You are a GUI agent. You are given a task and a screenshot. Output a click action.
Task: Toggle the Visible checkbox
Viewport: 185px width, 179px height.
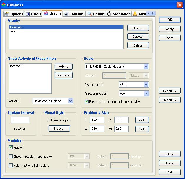(x=11, y=147)
